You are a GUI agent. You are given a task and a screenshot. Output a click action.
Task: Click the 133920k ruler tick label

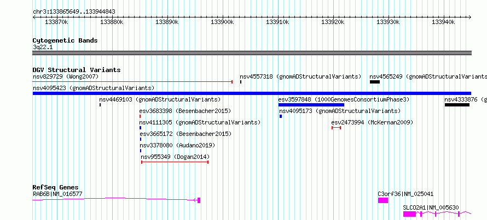click(x=333, y=22)
